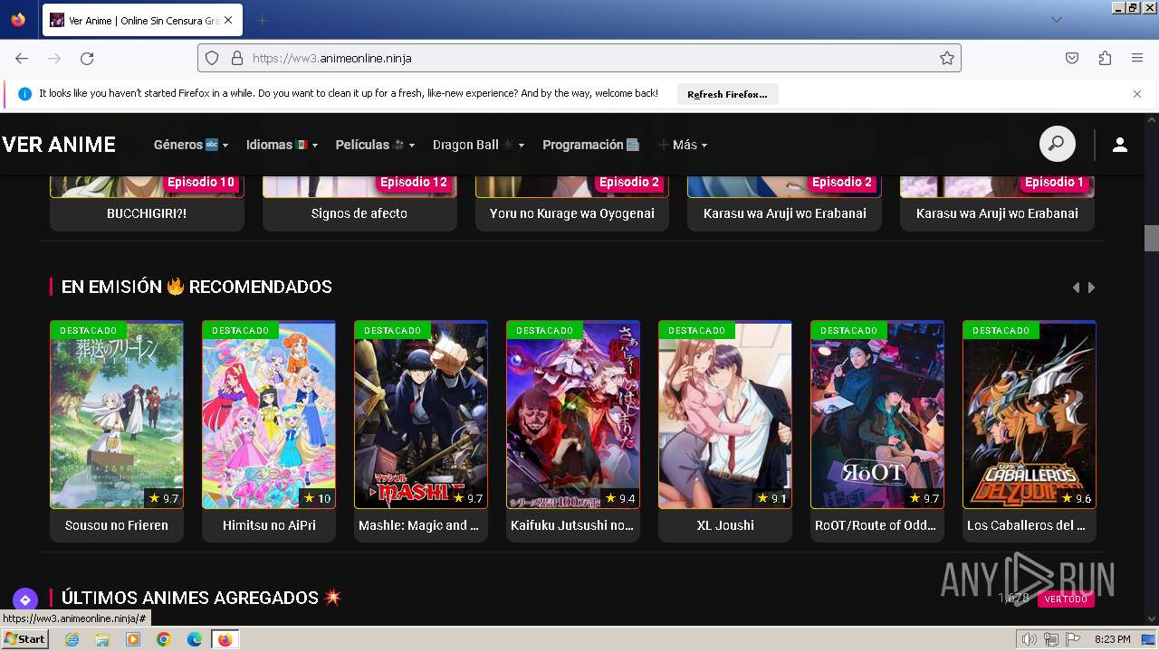Screen dimensions: 1159x651
Task: List all tabs dropdown arrow
Action: [1056, 20]
